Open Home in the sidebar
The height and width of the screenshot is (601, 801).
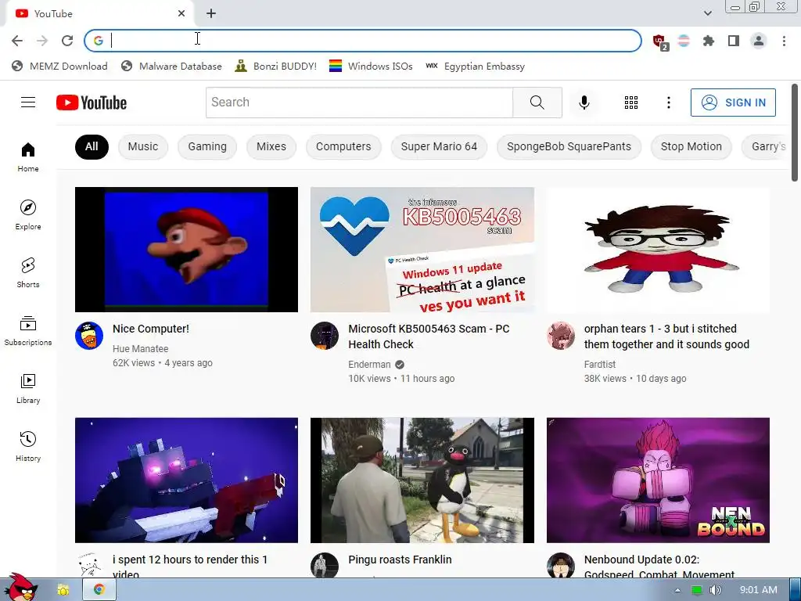[x=28, y=157]
